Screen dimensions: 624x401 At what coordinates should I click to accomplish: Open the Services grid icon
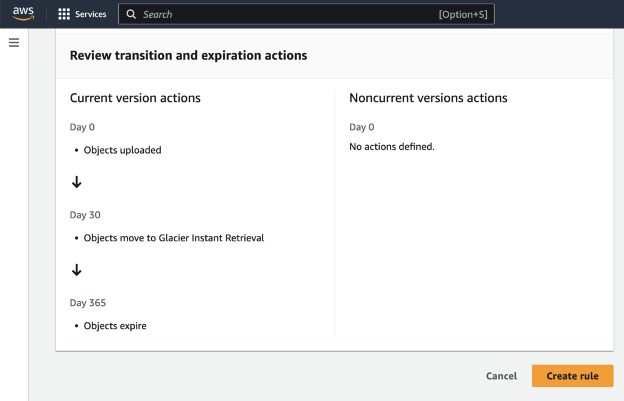pyautogui.click(x=63, y=13)
